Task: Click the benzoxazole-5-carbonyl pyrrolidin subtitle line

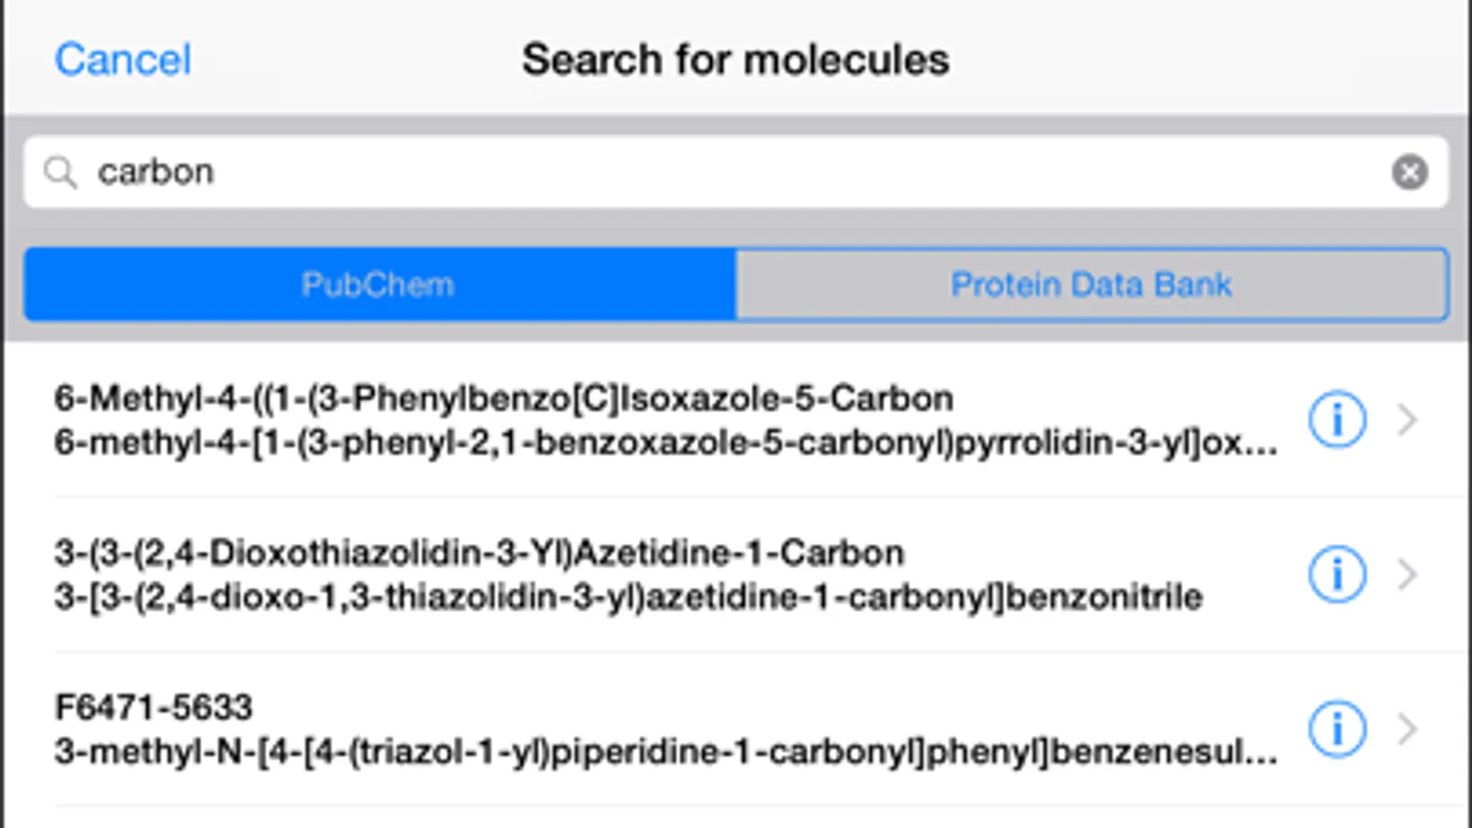Action: (x=665, y=443)
